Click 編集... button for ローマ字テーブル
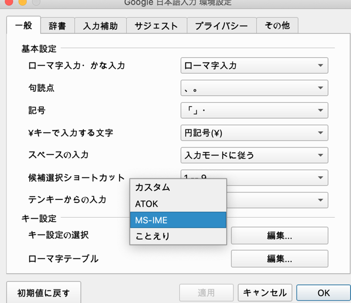The image size is (351, 303). tap(280, 259)
